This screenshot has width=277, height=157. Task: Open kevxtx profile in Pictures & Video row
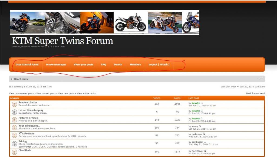(196, 119)
